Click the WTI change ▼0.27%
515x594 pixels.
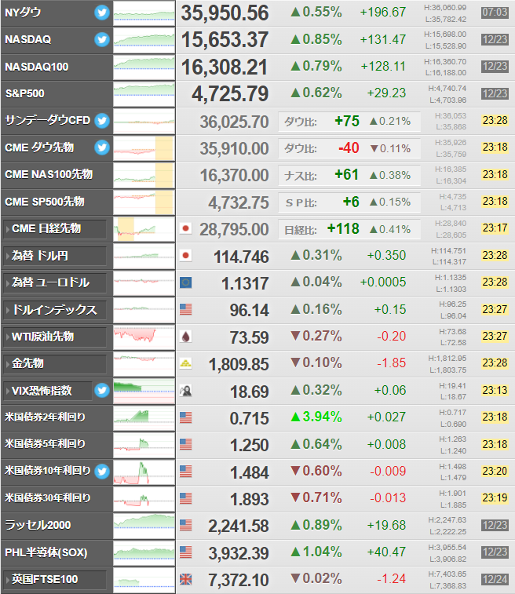point(316,336)
